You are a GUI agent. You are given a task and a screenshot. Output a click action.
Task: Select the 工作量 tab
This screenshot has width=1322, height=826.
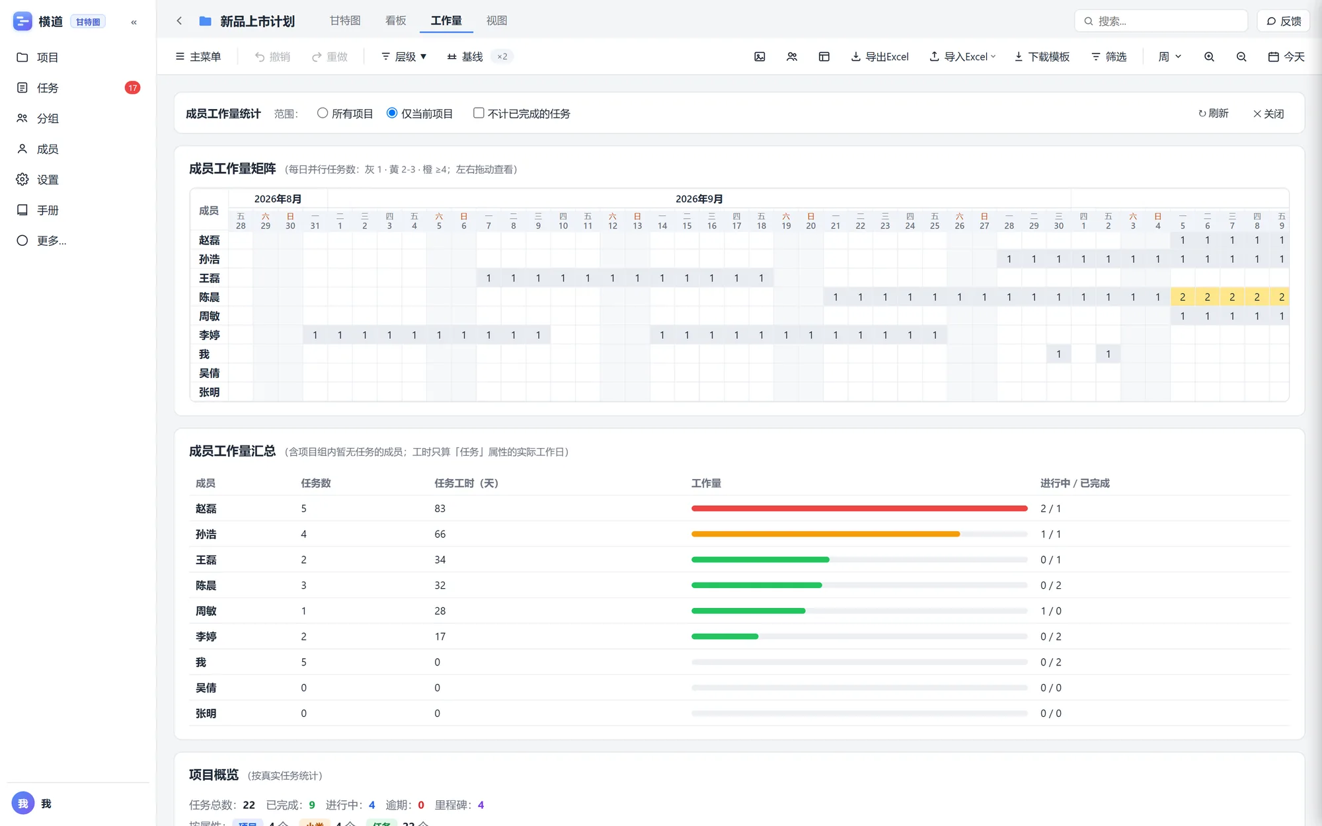tap(446, 20)
